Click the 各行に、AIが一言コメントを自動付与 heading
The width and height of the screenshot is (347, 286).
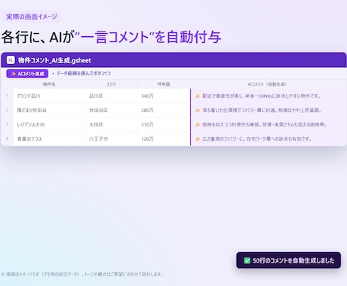(x=111, y=37)
